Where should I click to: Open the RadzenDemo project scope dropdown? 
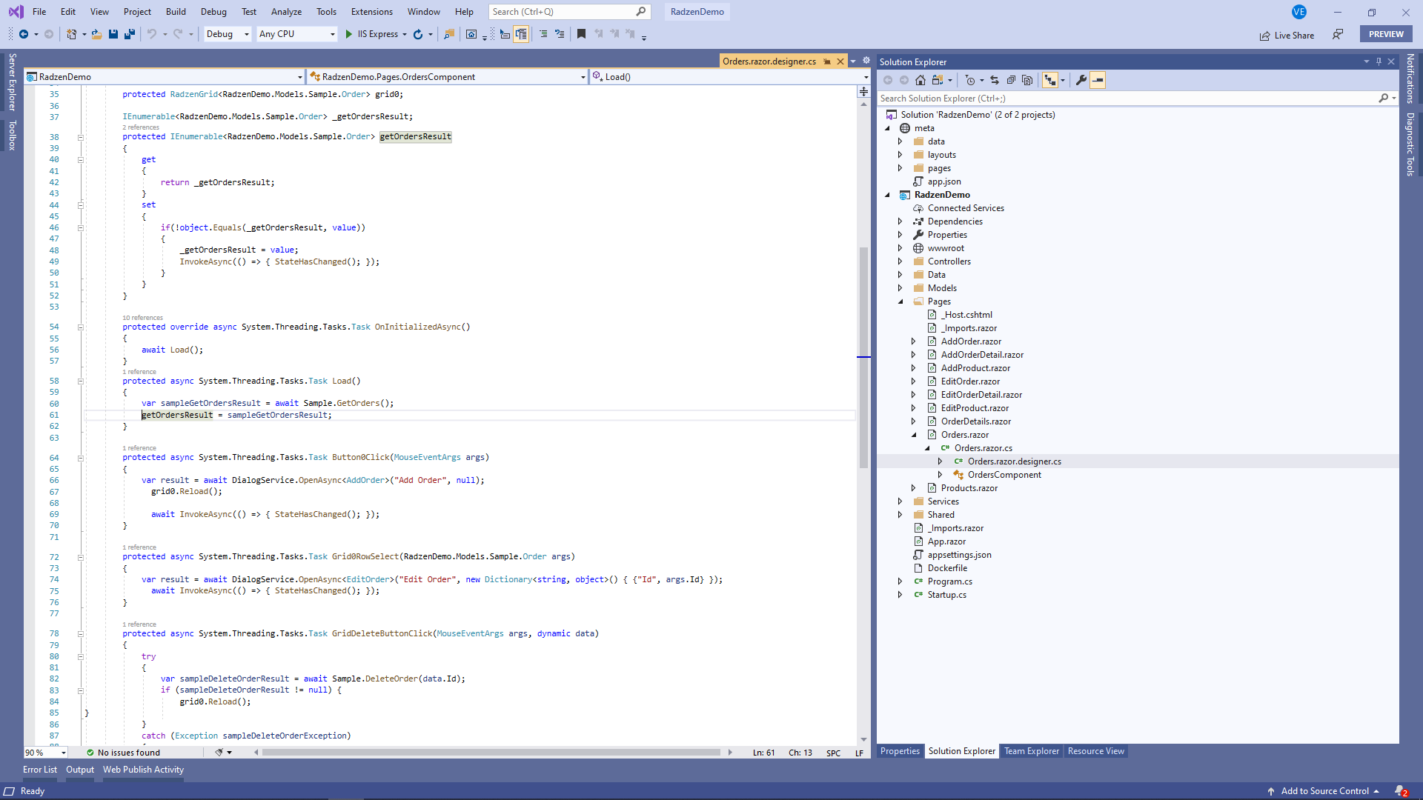point(165,77)
